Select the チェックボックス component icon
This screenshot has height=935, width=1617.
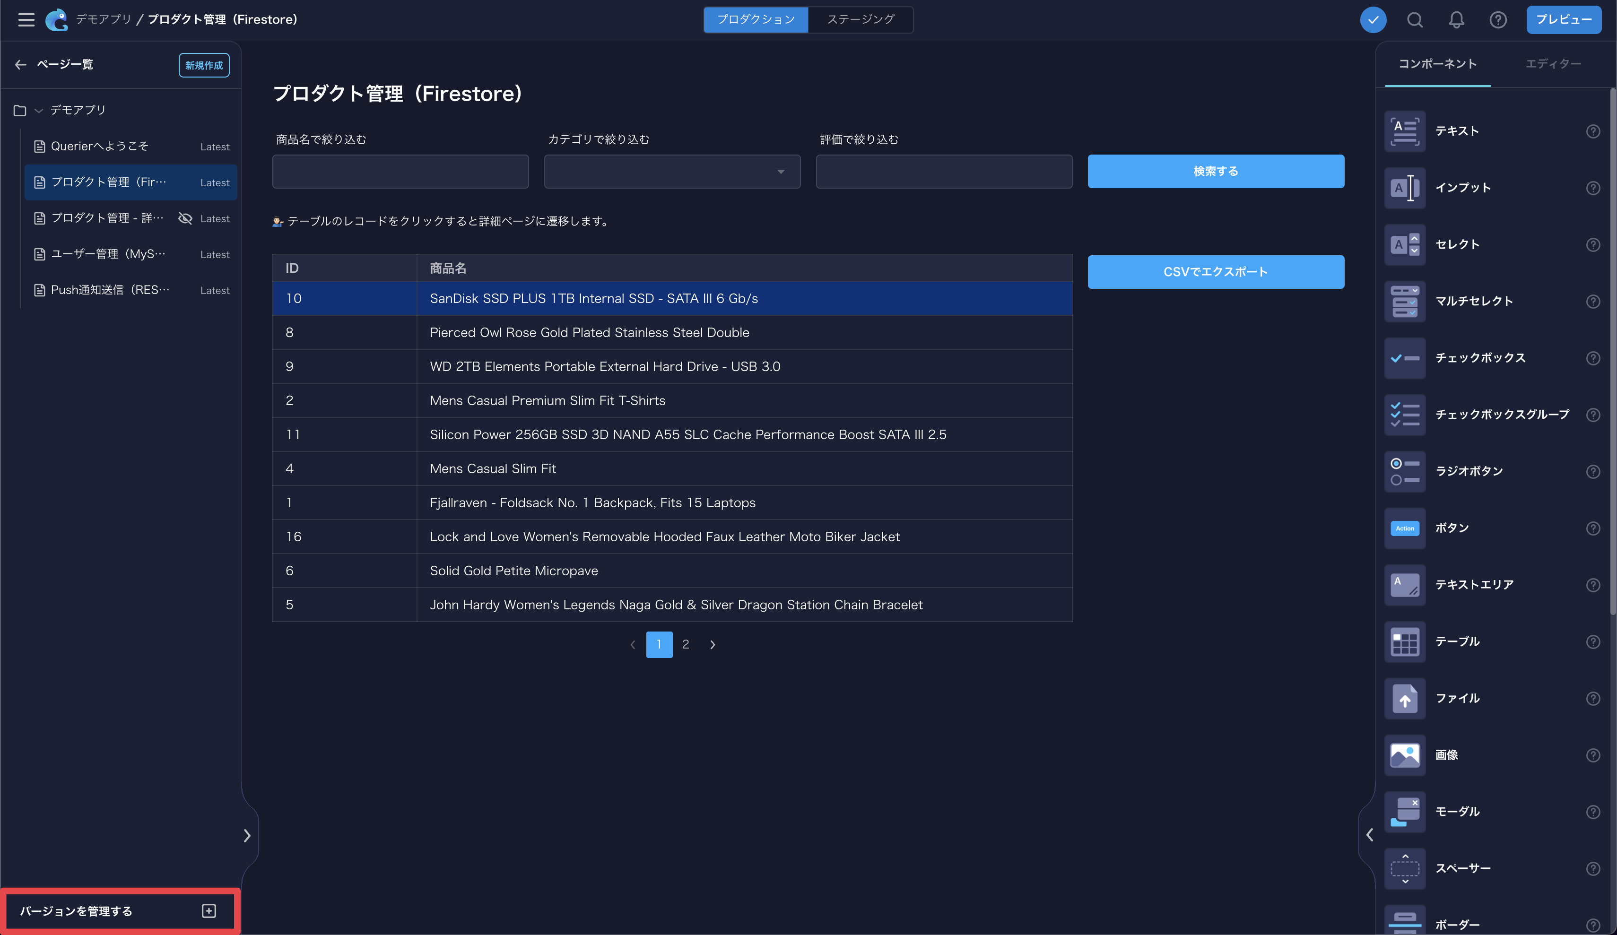tap(1405, 358)
